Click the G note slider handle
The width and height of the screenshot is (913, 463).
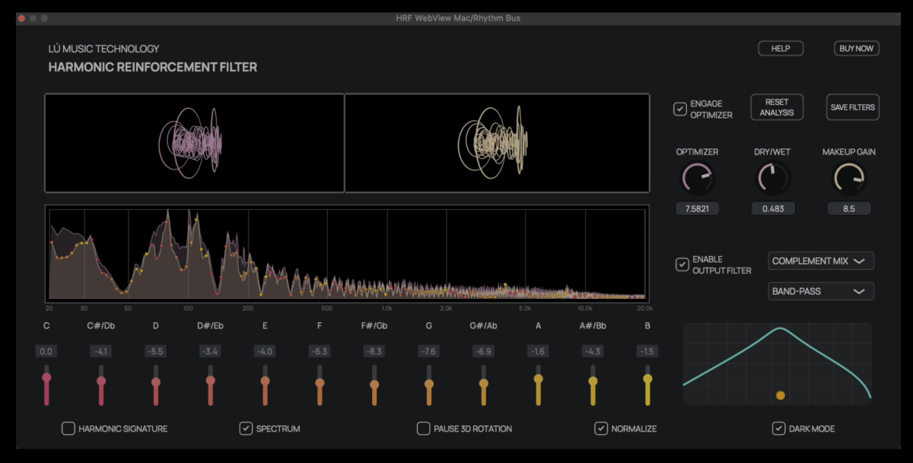[x=429, y=383]
